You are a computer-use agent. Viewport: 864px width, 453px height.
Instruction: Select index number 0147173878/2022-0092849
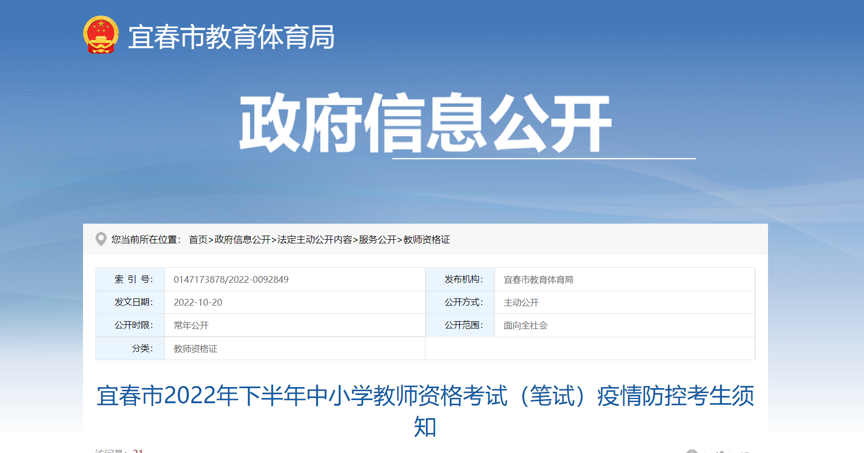(x=231, y=280)
